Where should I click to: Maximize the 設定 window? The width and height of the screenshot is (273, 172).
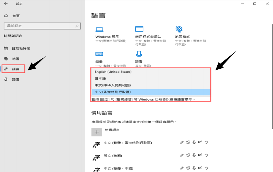point(255,4)
